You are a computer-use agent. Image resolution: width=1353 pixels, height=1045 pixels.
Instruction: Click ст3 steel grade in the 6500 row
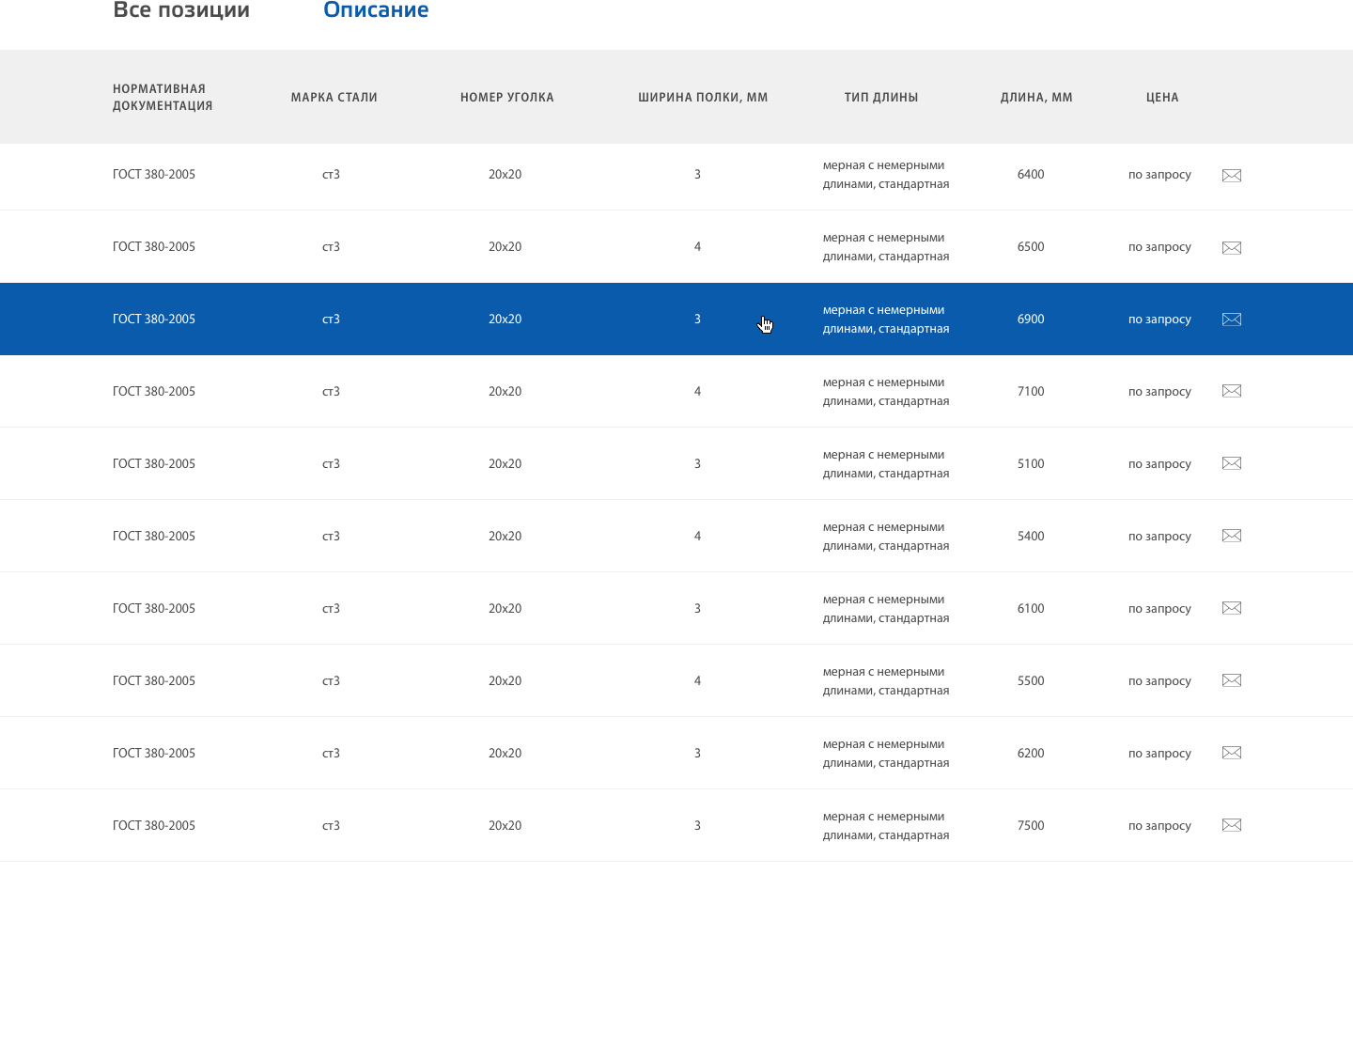pos(331,247)
